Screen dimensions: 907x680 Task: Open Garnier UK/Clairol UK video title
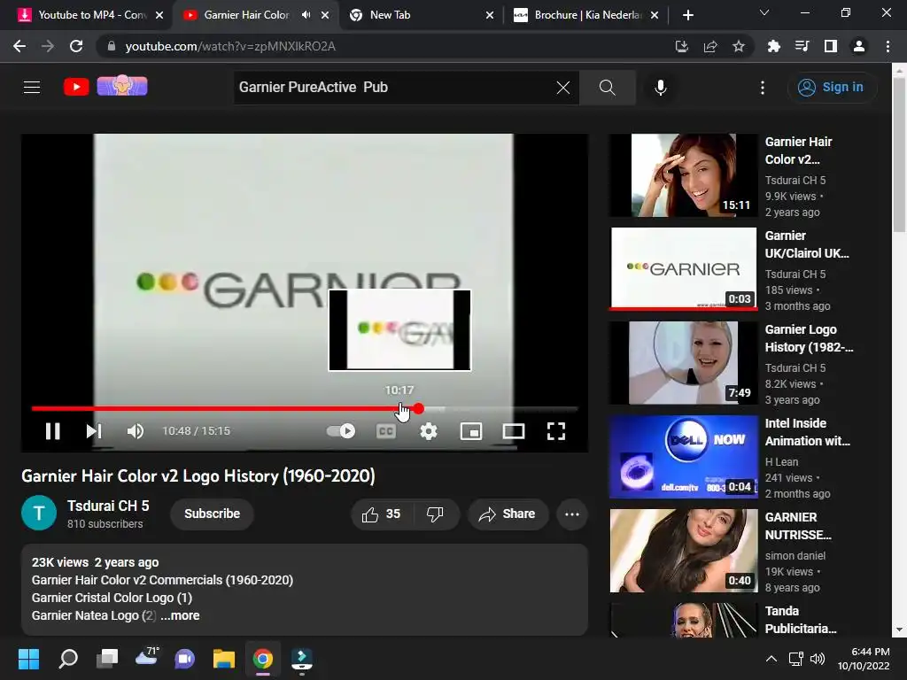[807, 244]
